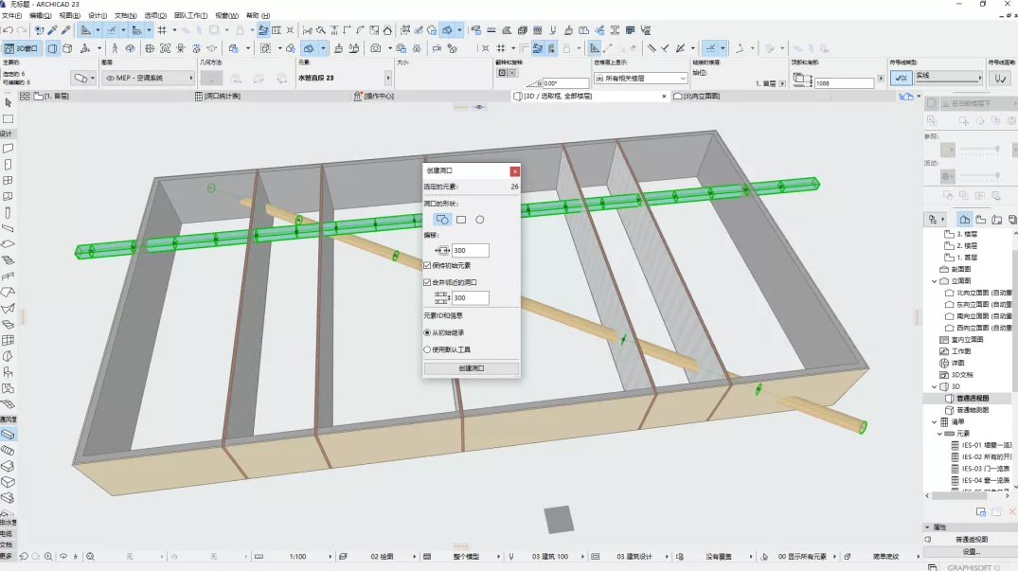Viewport: 1018px width, 571px height.
Task: Click the 设置... button in properties panel
Action: click(971, 551)
